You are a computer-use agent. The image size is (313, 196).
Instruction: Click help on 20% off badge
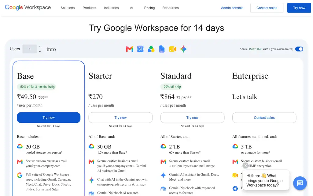(178, 87)
